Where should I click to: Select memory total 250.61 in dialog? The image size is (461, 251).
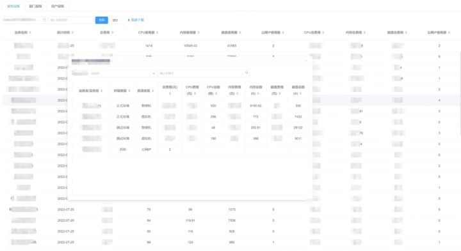coord(255,128)
